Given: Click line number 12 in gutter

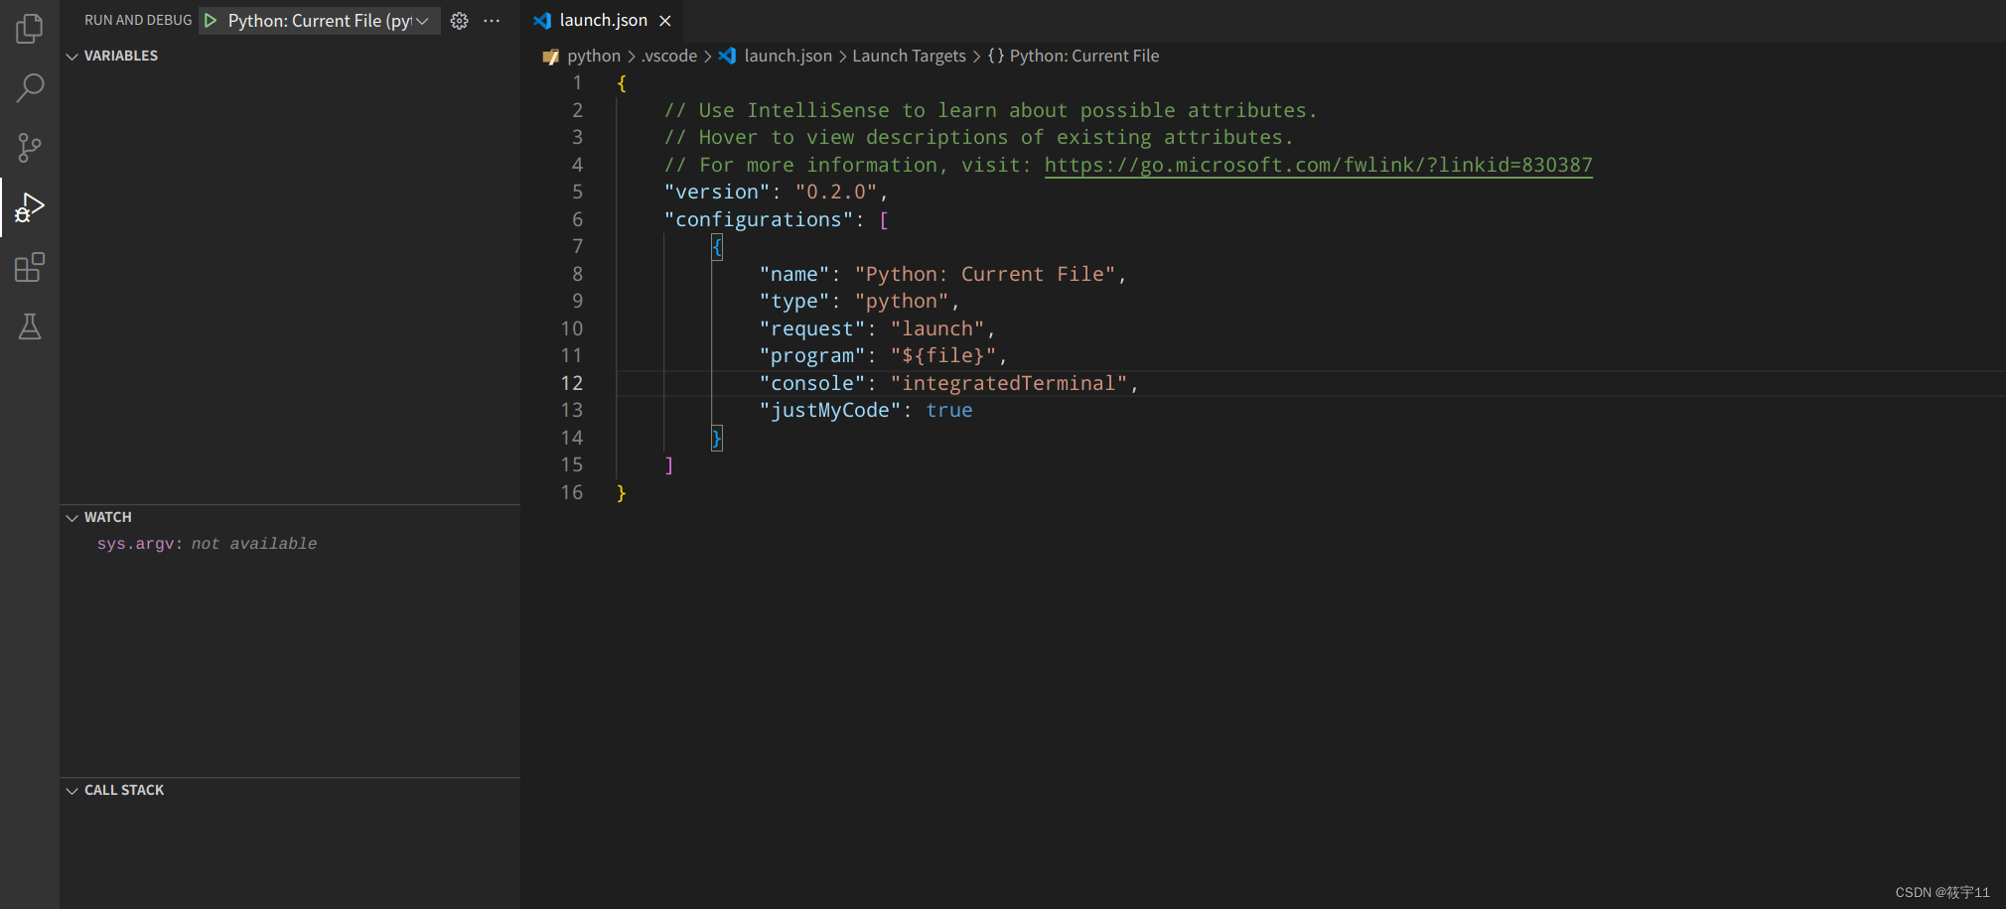Looking at the screenshot, I should pyautogui.click(x=572, y=383).
